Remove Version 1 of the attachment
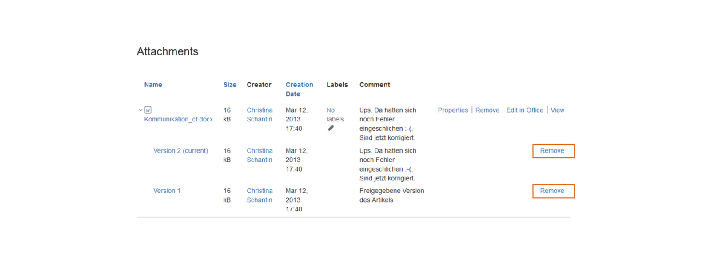Image resolution: width=711 pixels, height=266 pixels. pos(552,191)
